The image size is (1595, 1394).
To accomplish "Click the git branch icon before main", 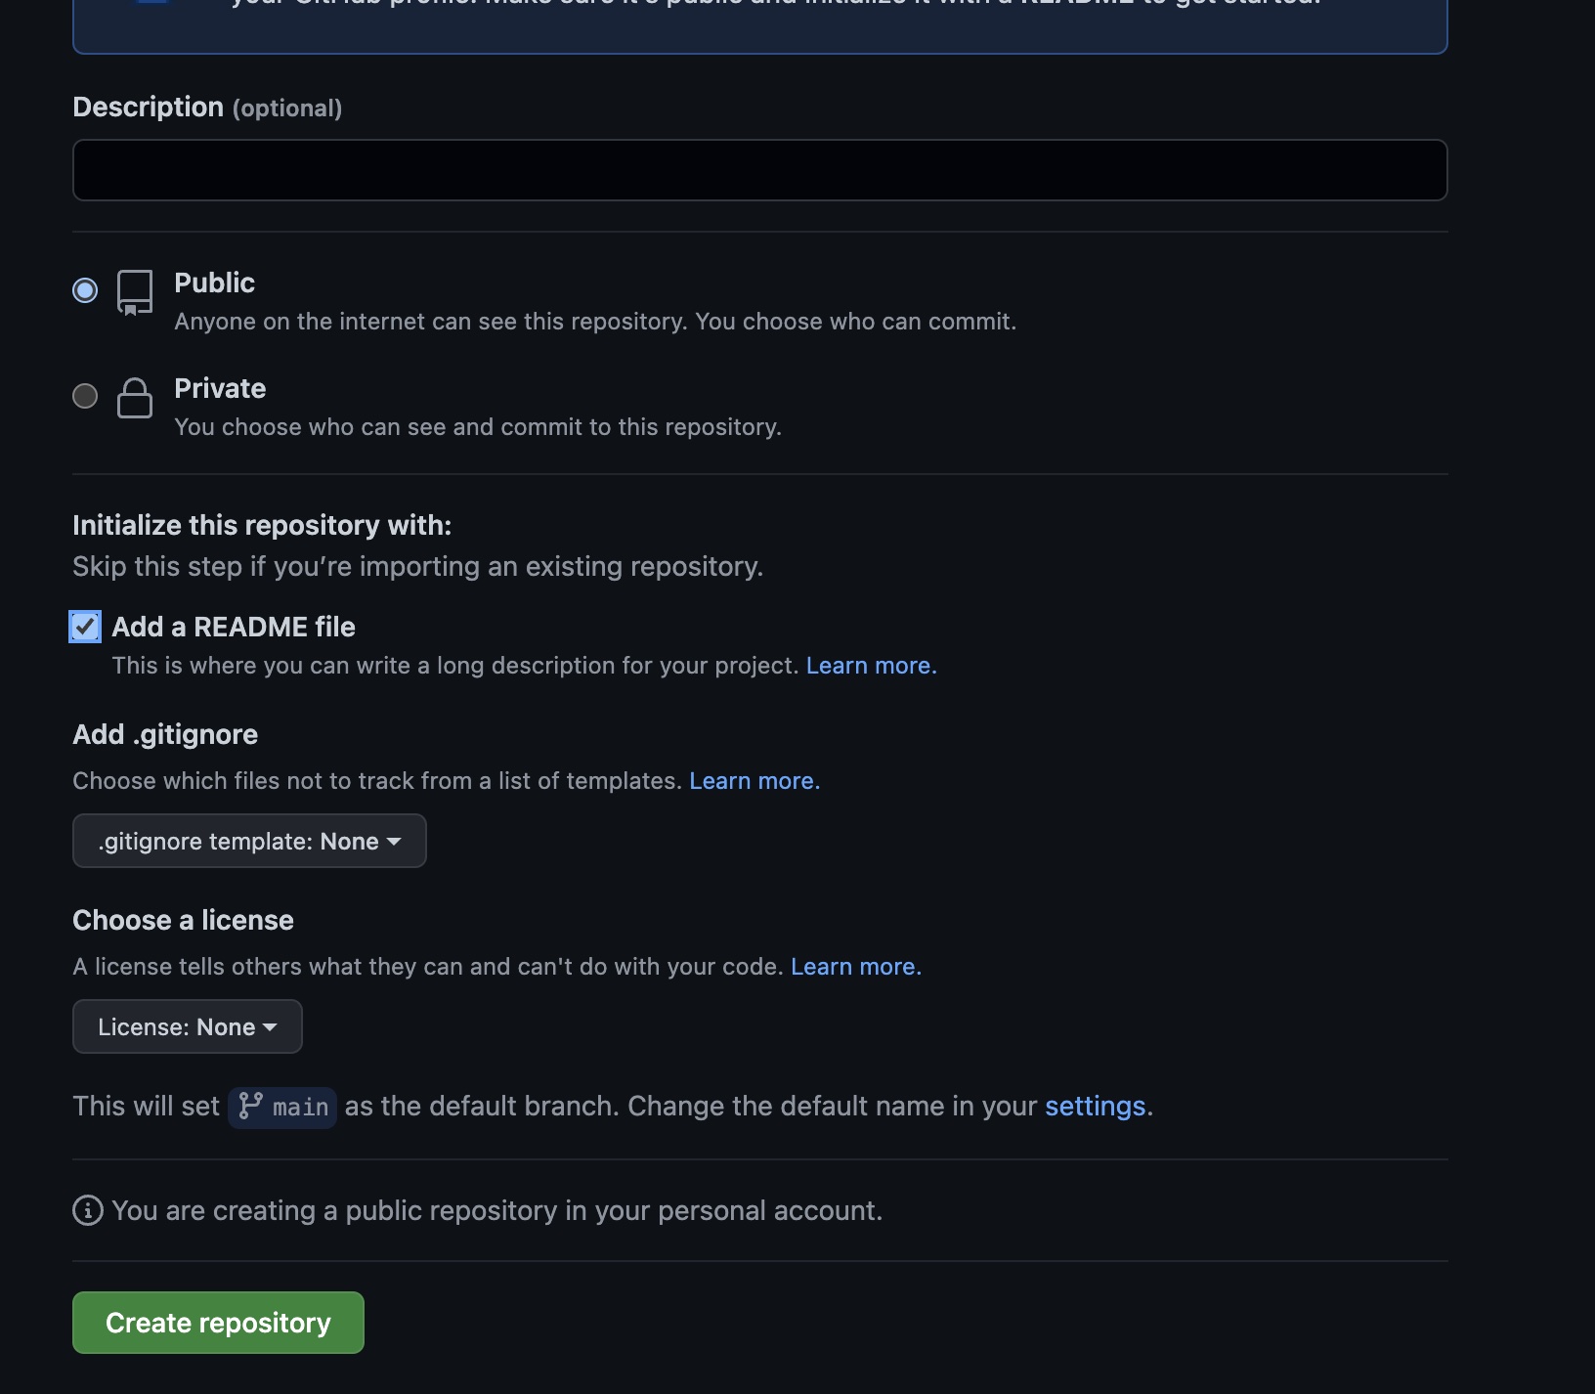I will pos(250,1106).
